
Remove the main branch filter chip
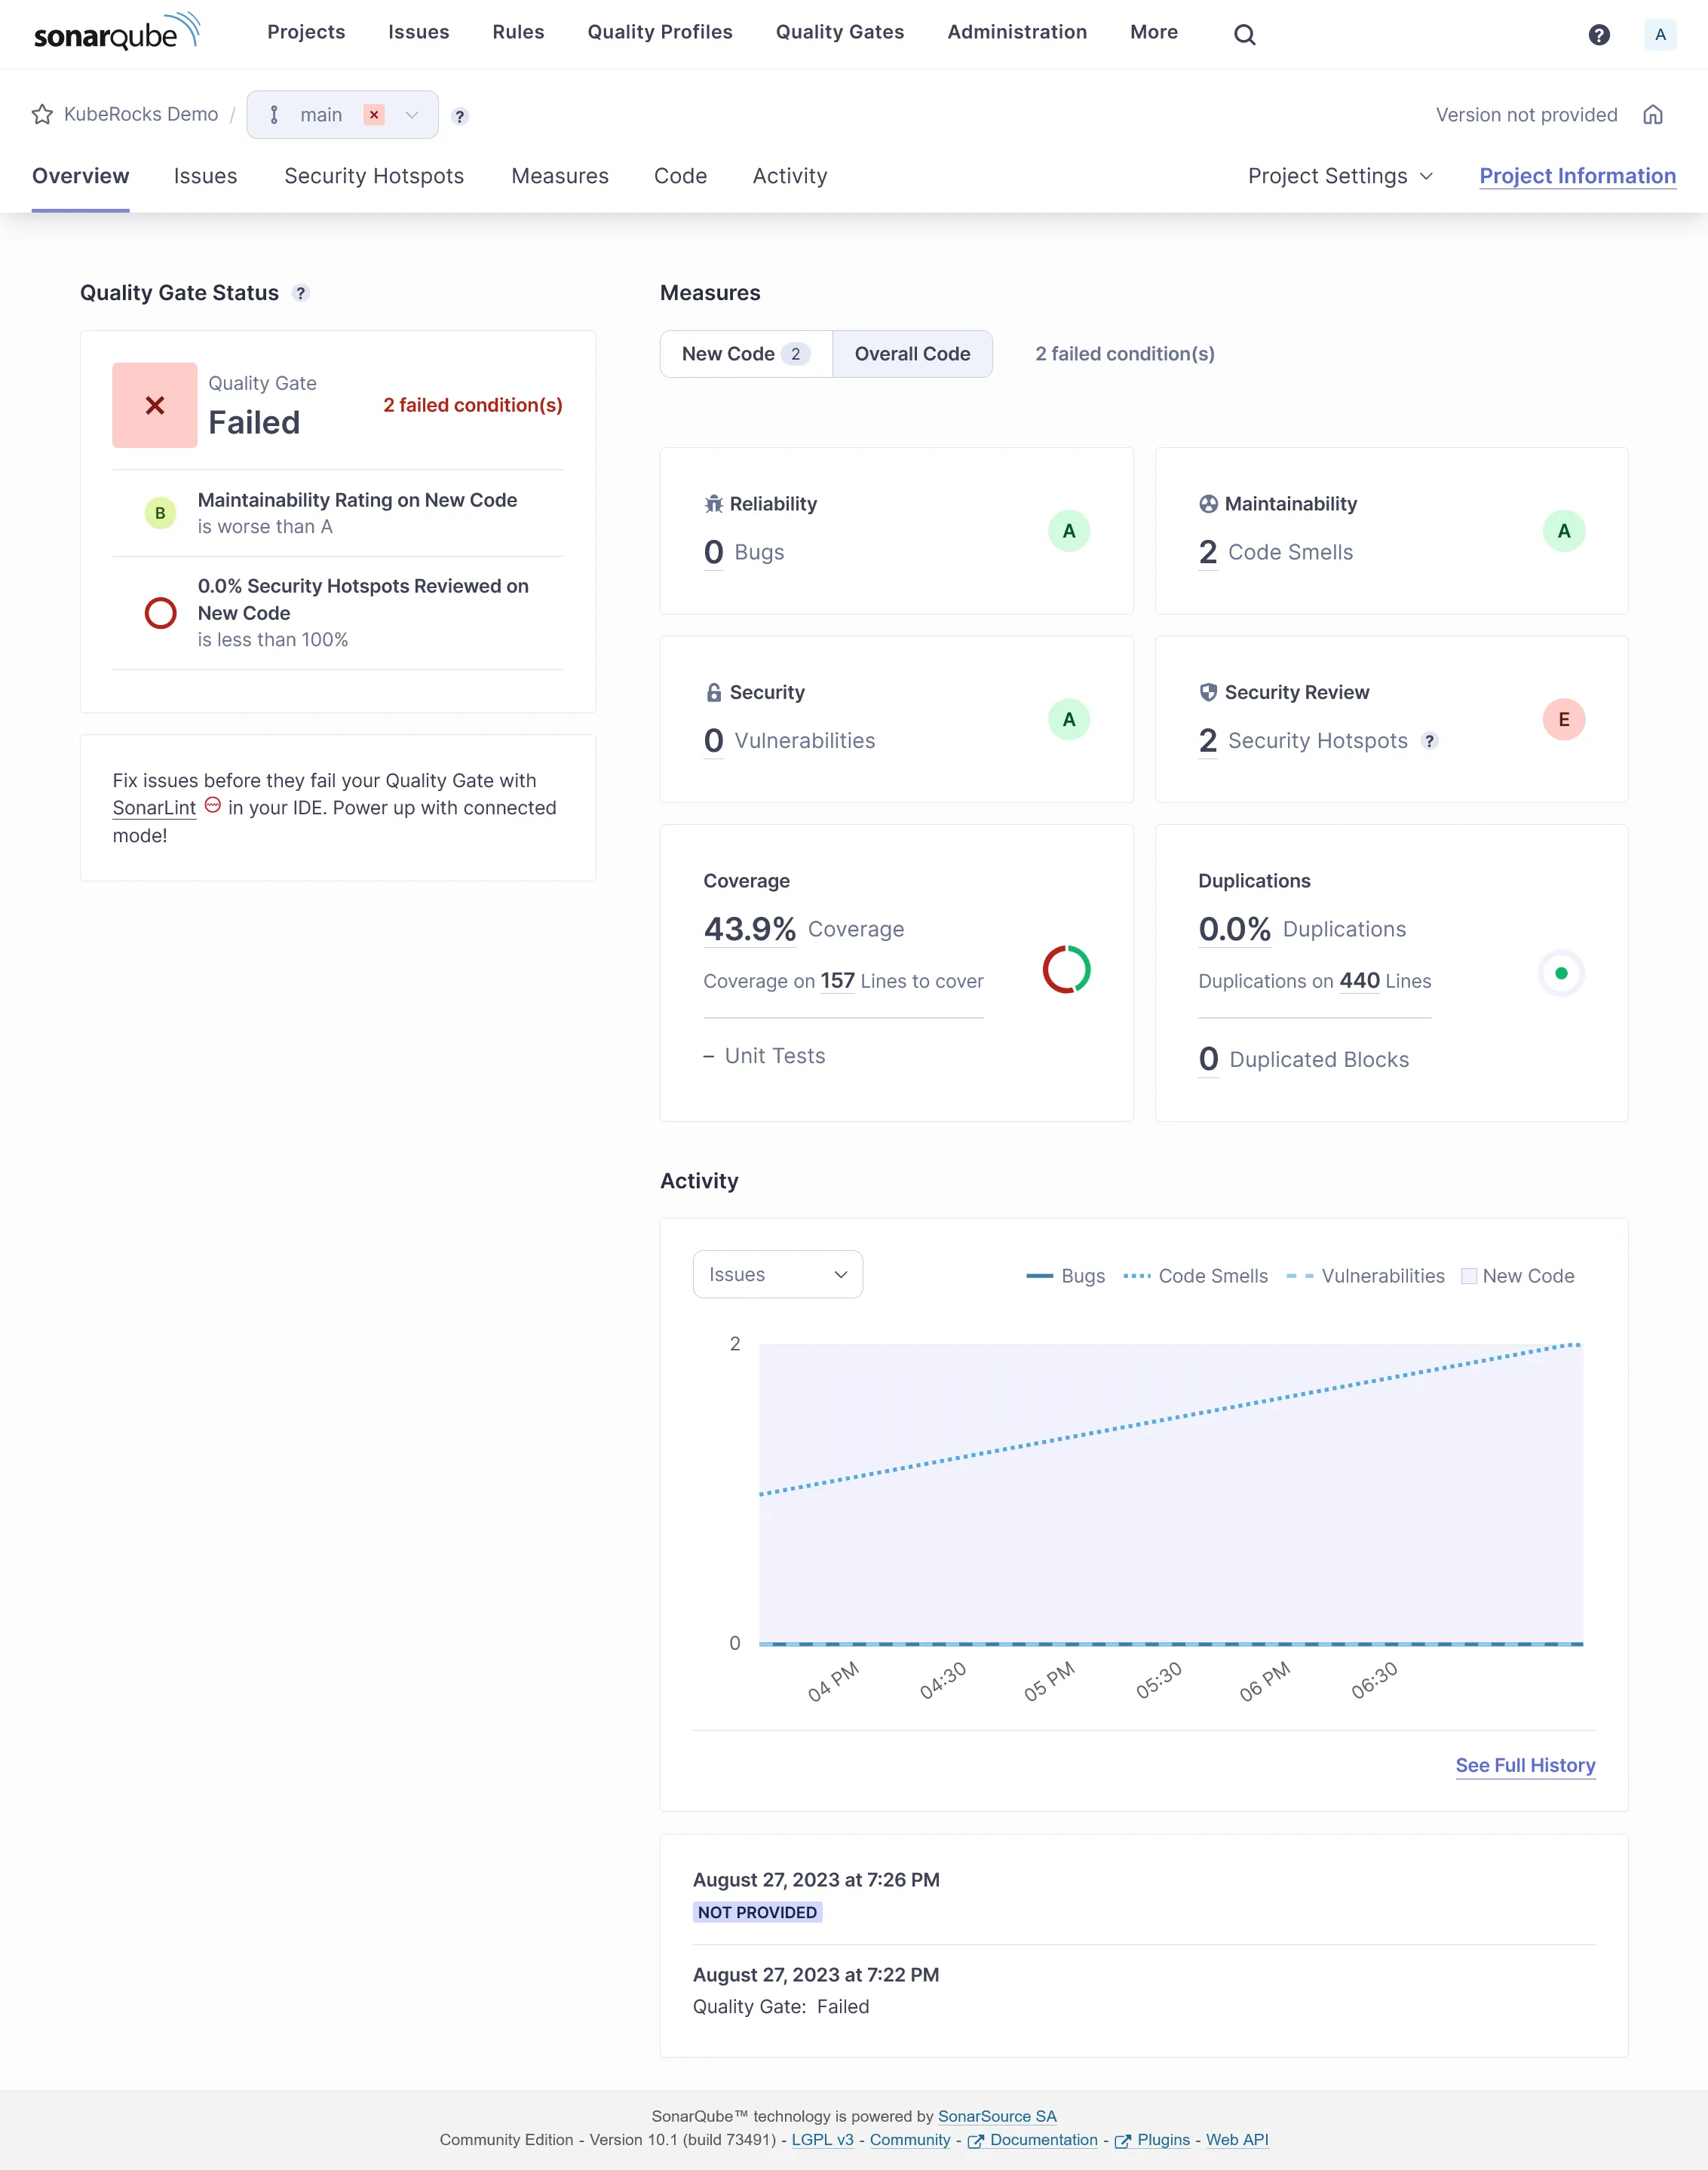pos(373,114)
